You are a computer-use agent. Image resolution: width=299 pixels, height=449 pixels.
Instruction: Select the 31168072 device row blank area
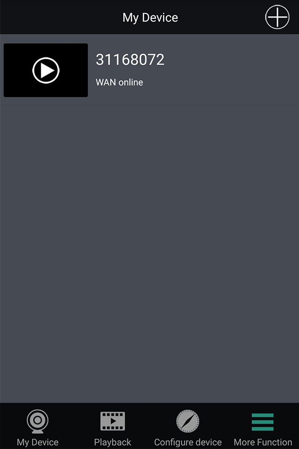pyautogui.click(x=229, y=70)
